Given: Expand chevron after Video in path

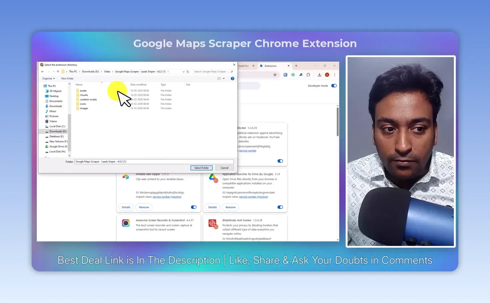Looking at the screenshot, I should click(x=113, y=72).
